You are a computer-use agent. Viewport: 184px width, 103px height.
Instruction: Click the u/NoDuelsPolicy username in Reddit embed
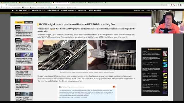(66, 87)
